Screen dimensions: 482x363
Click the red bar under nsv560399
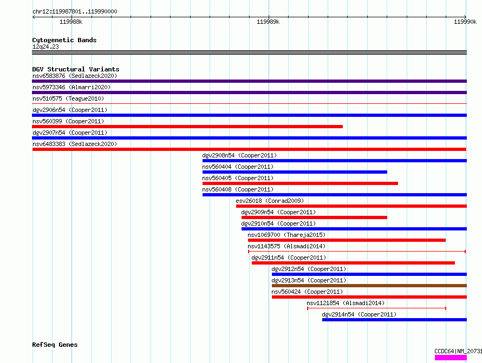tap(187, 127)
